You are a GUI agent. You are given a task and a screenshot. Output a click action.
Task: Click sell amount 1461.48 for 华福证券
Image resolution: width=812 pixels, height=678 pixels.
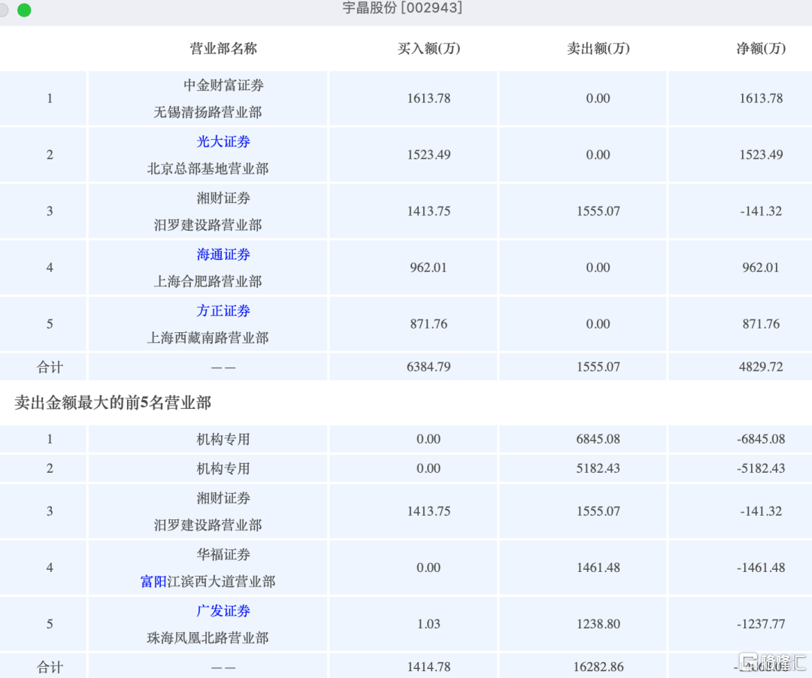pyautogui.click(x=598, y=568)
